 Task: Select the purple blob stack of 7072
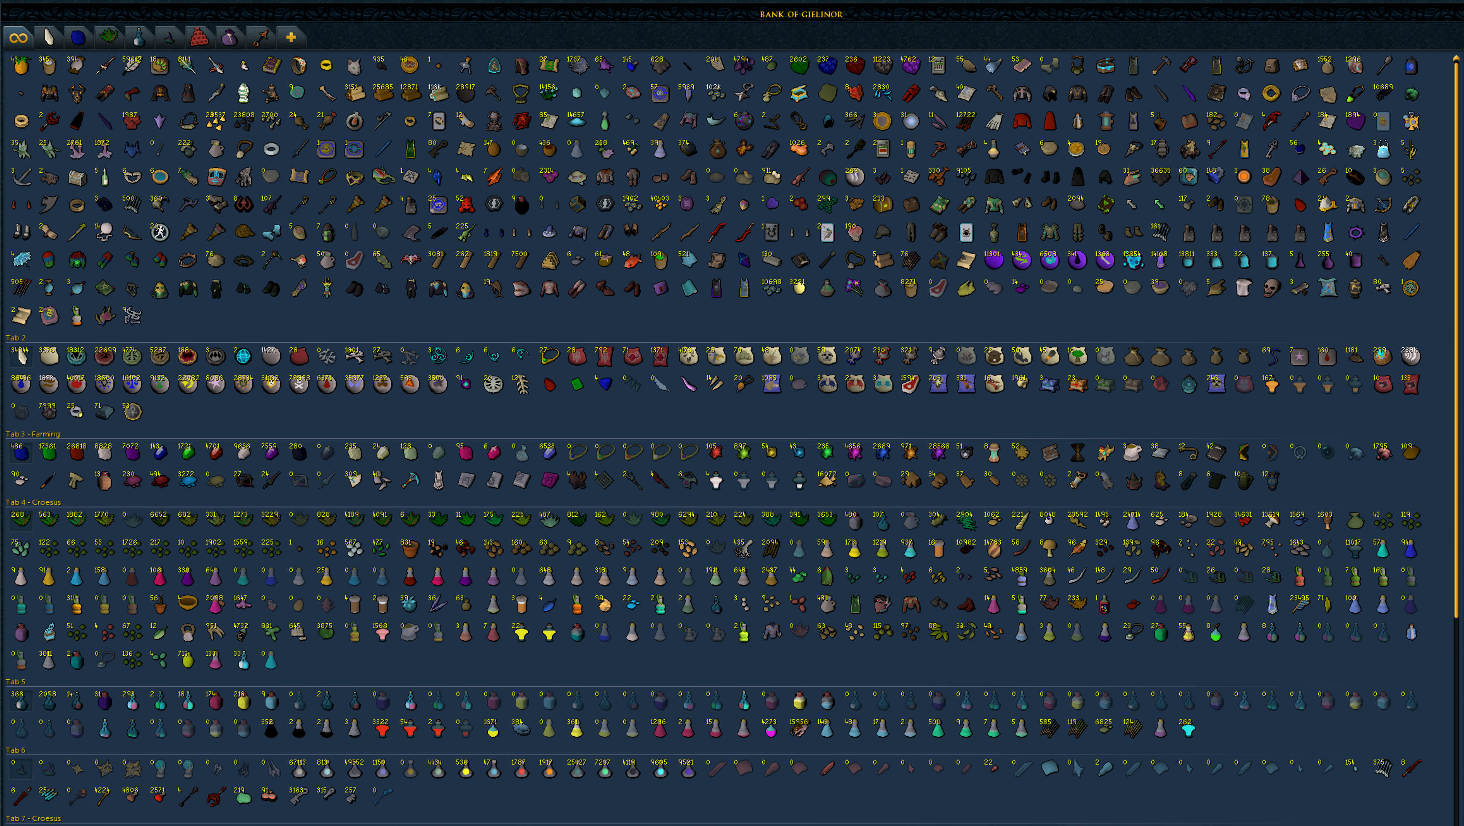(x=132, y=453)
